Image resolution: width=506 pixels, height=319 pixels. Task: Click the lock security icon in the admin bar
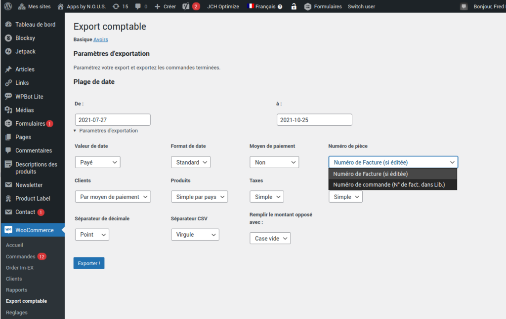pyautogui.click(x=294, y=6)
